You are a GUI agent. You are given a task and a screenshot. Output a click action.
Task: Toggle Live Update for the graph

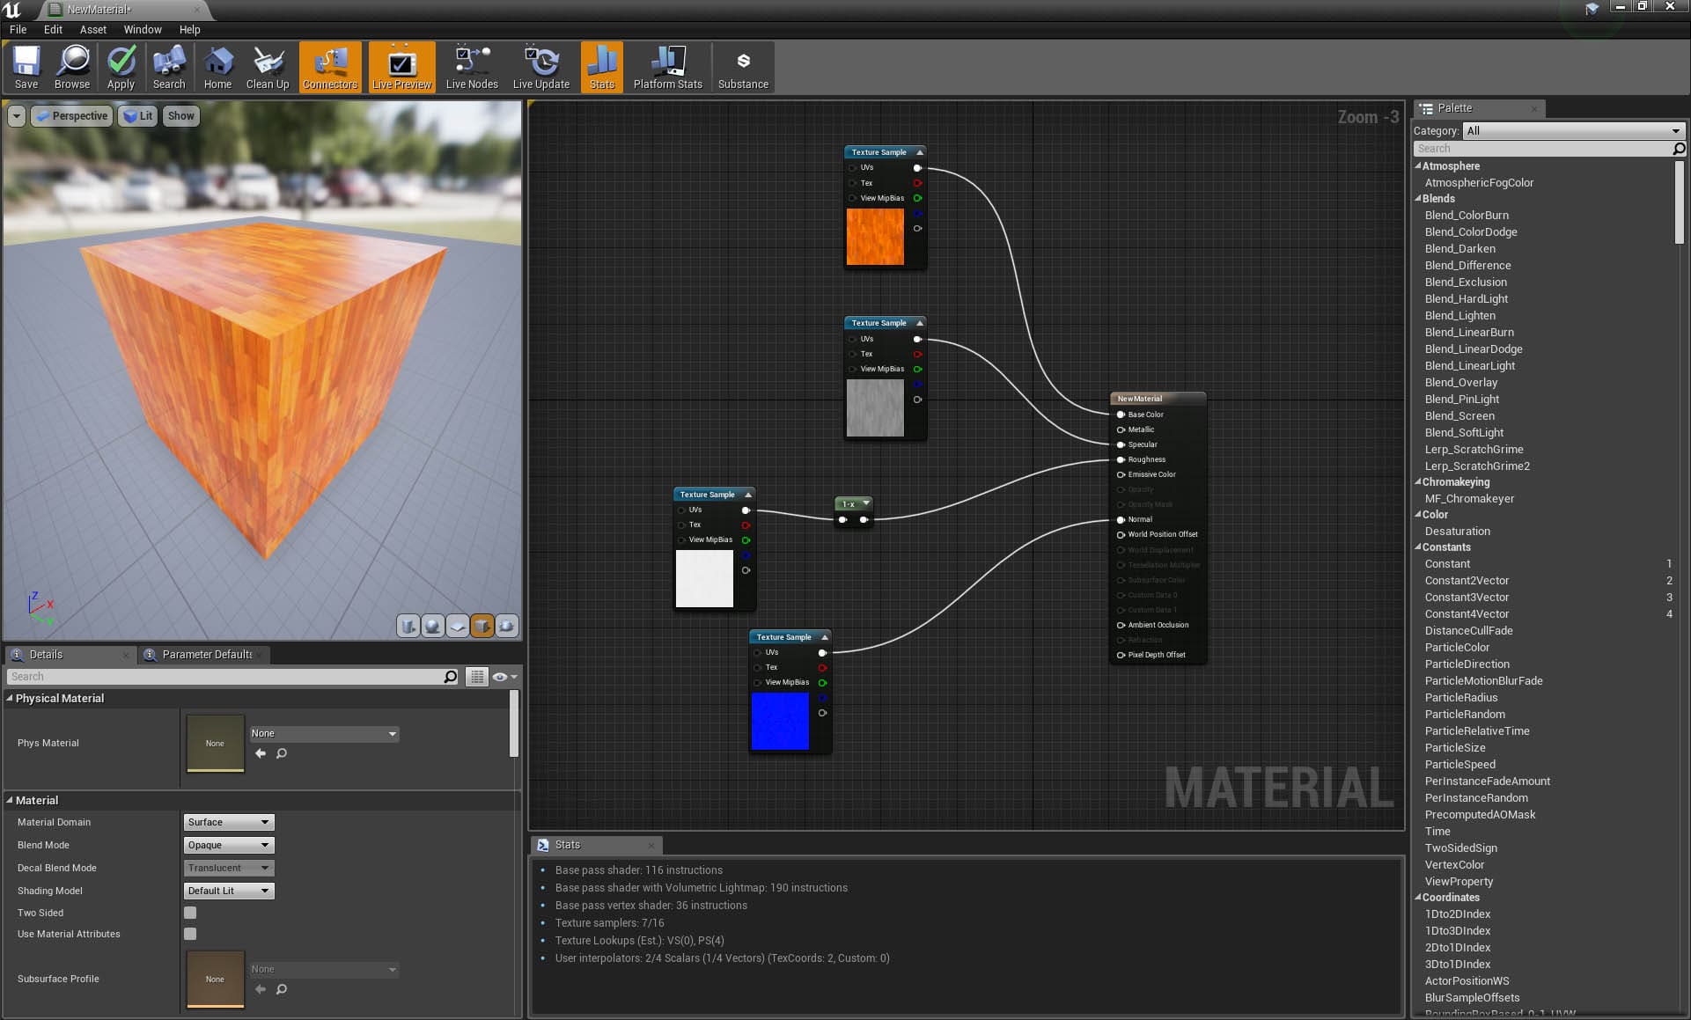point(540,66)
